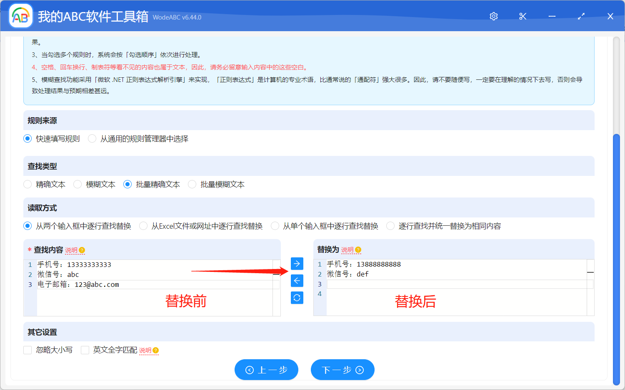Click the 下一步 button
This screenshot has width=625, height=390.
[342, 369]
